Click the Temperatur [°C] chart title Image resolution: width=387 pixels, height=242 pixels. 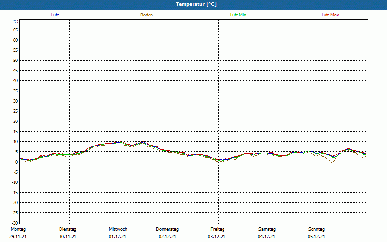click(196, 4)
